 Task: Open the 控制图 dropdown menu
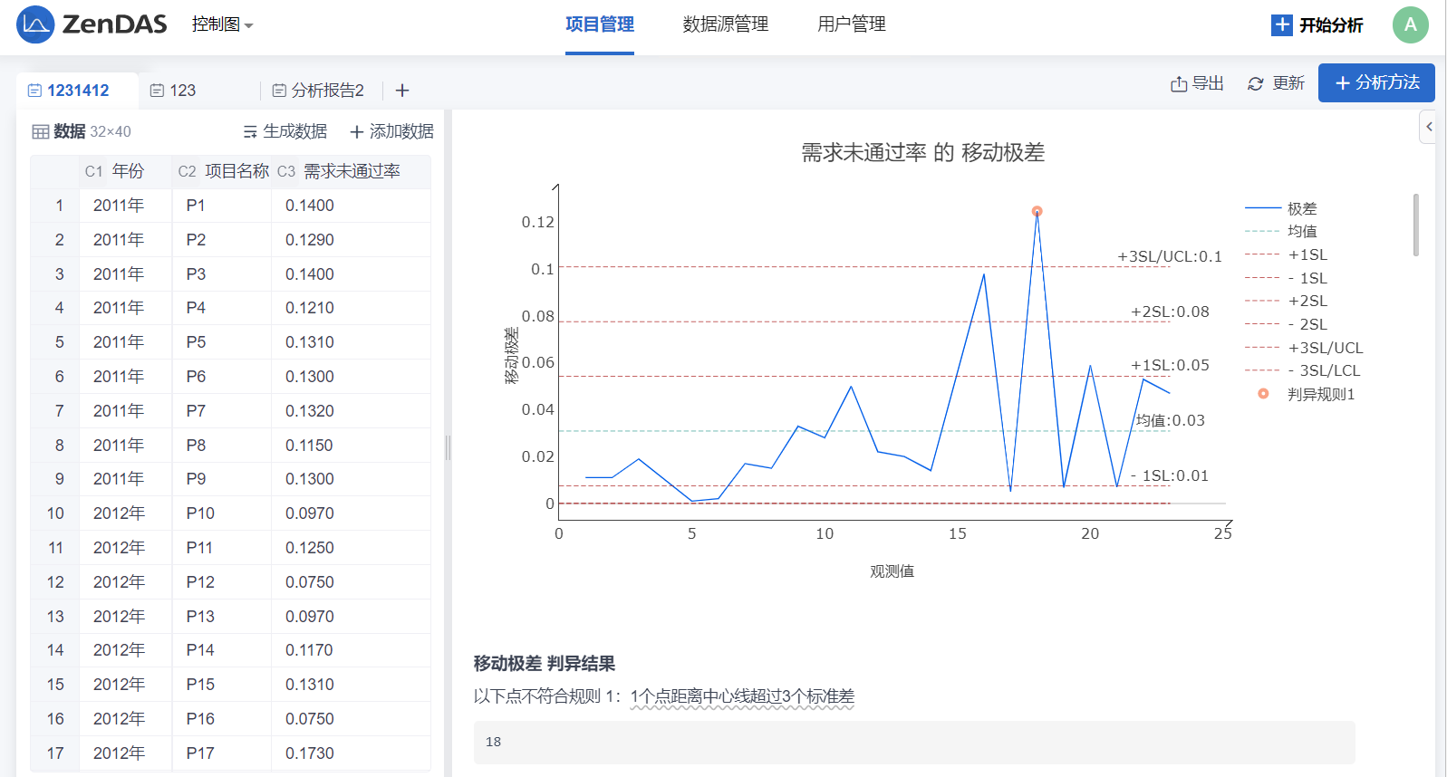[222, 24]
